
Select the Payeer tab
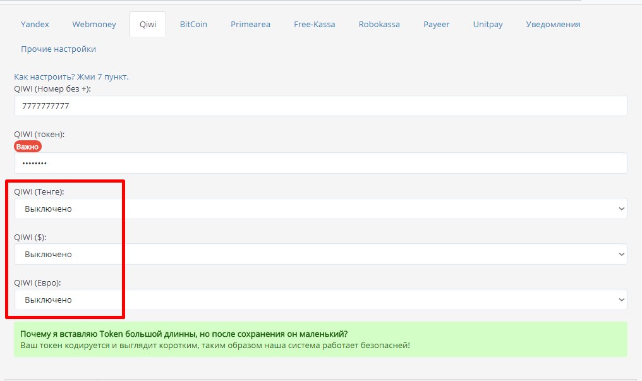point(437,25)
